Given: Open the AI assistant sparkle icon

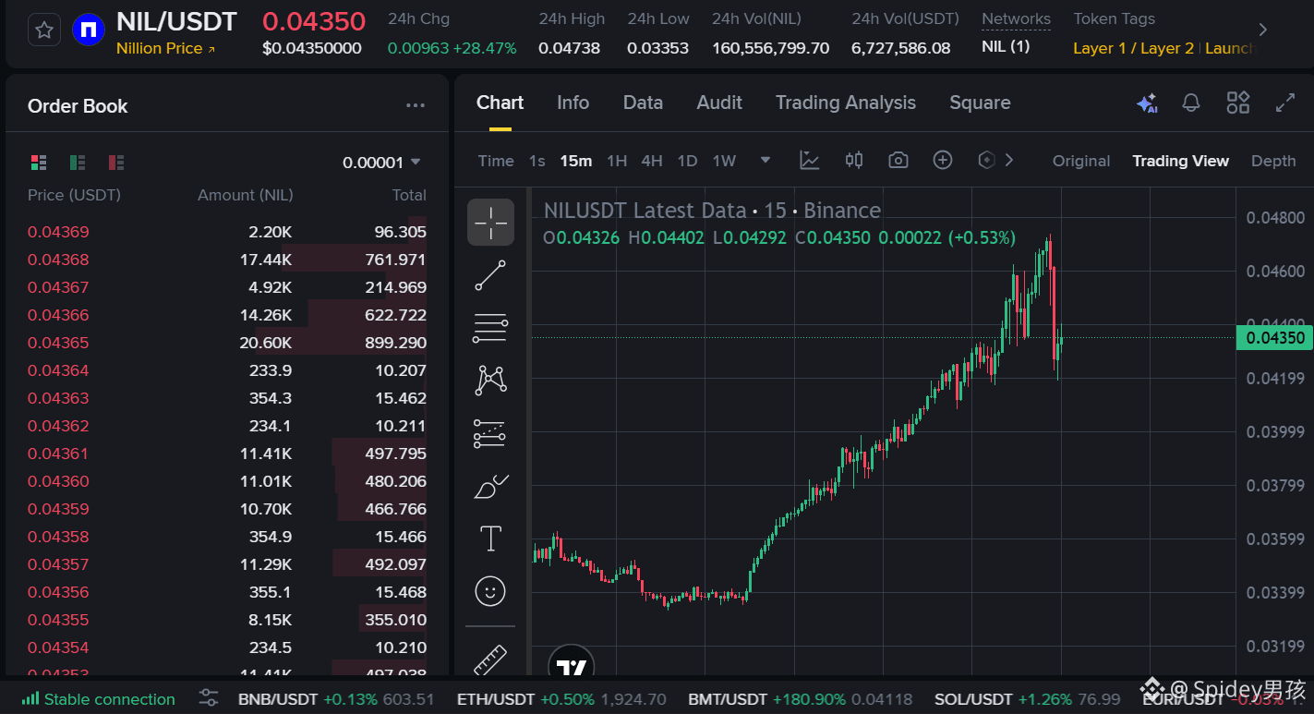Looking at the screenshot, I should click(1147, 103).
